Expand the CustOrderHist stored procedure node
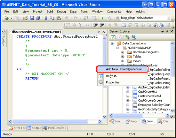176x138 pixels. point(128,92)
